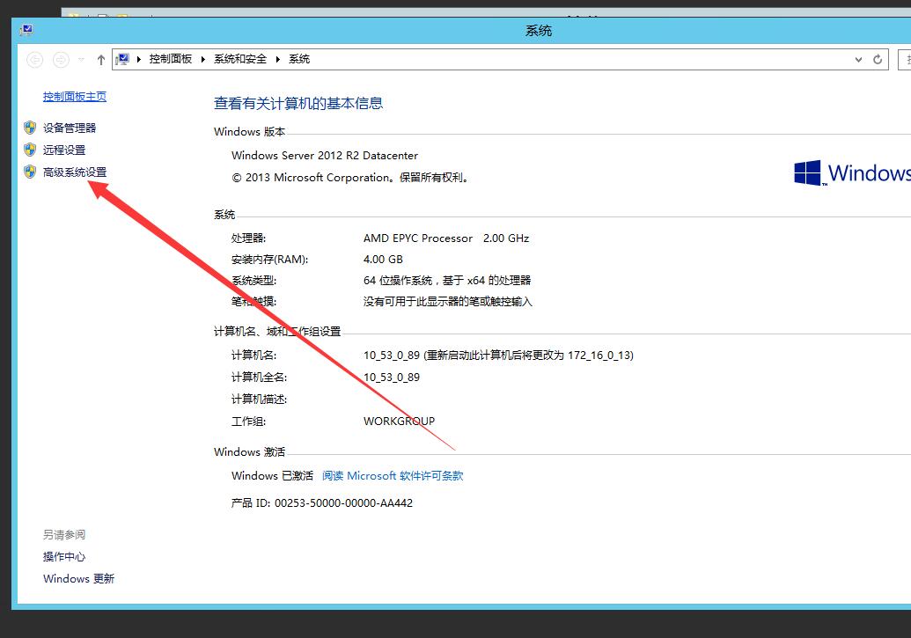
Task: Expand the arrow after 控制面板 breadcrumb
Action: tap(203, 59)
